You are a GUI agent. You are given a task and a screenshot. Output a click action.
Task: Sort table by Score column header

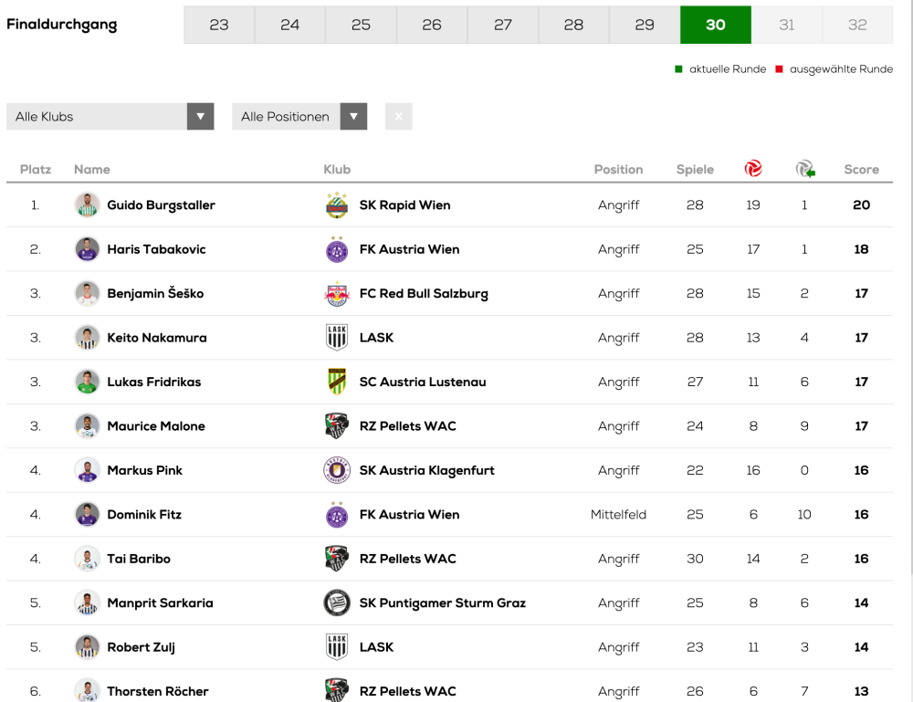point(861,169)
